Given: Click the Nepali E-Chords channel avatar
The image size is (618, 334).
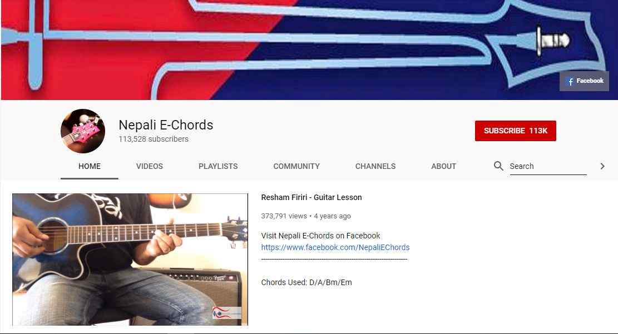Looking at the screenshot, I should pyautogui.click(x=83, y=131).
